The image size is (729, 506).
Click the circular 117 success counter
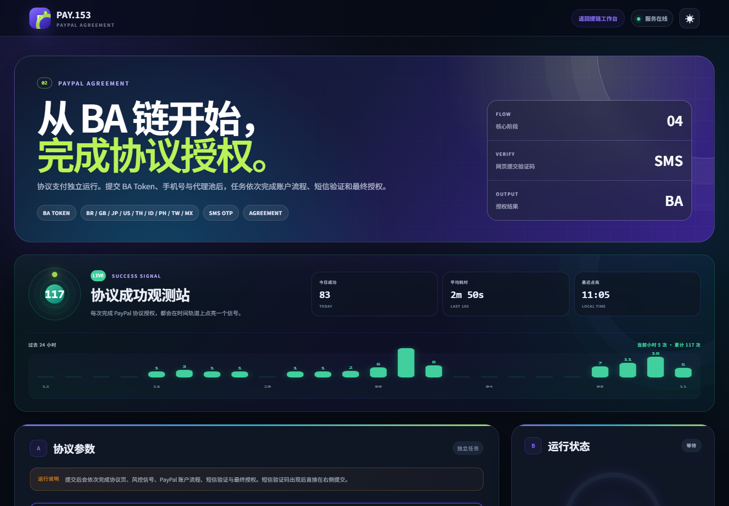point(55,294)
